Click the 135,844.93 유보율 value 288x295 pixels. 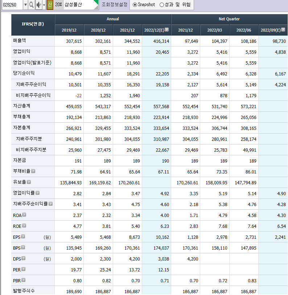coord(71,183)
